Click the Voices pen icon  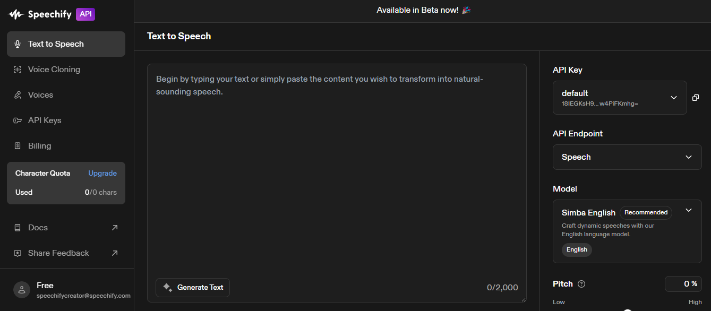click(x=18, y=95)
